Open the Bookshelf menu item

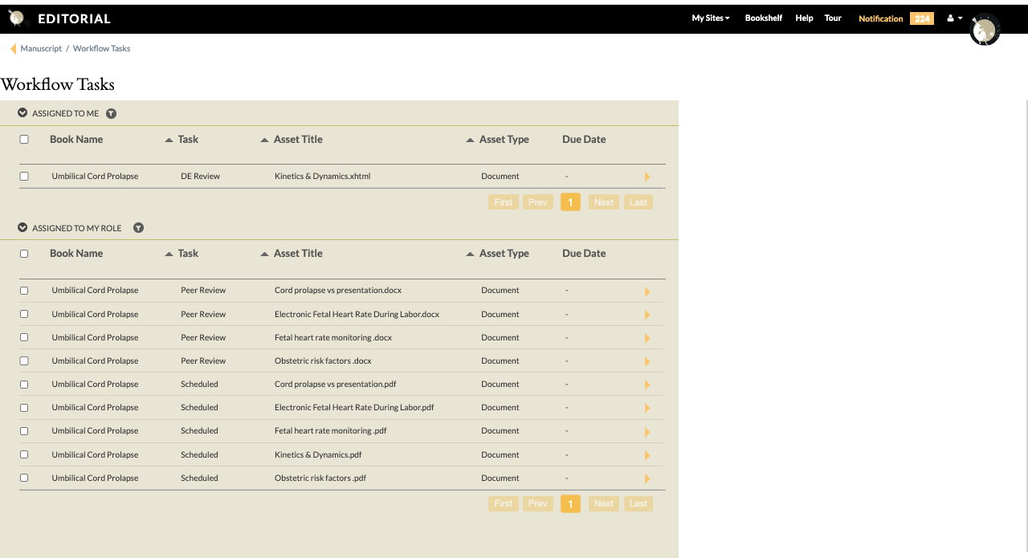[763, 18]
